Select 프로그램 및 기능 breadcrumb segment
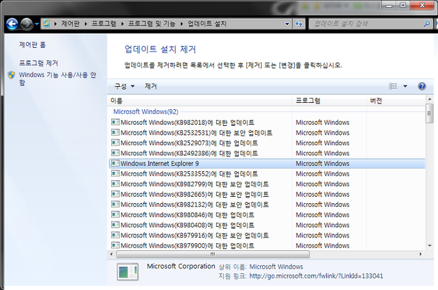438x290 pixels. coord(152,24)
